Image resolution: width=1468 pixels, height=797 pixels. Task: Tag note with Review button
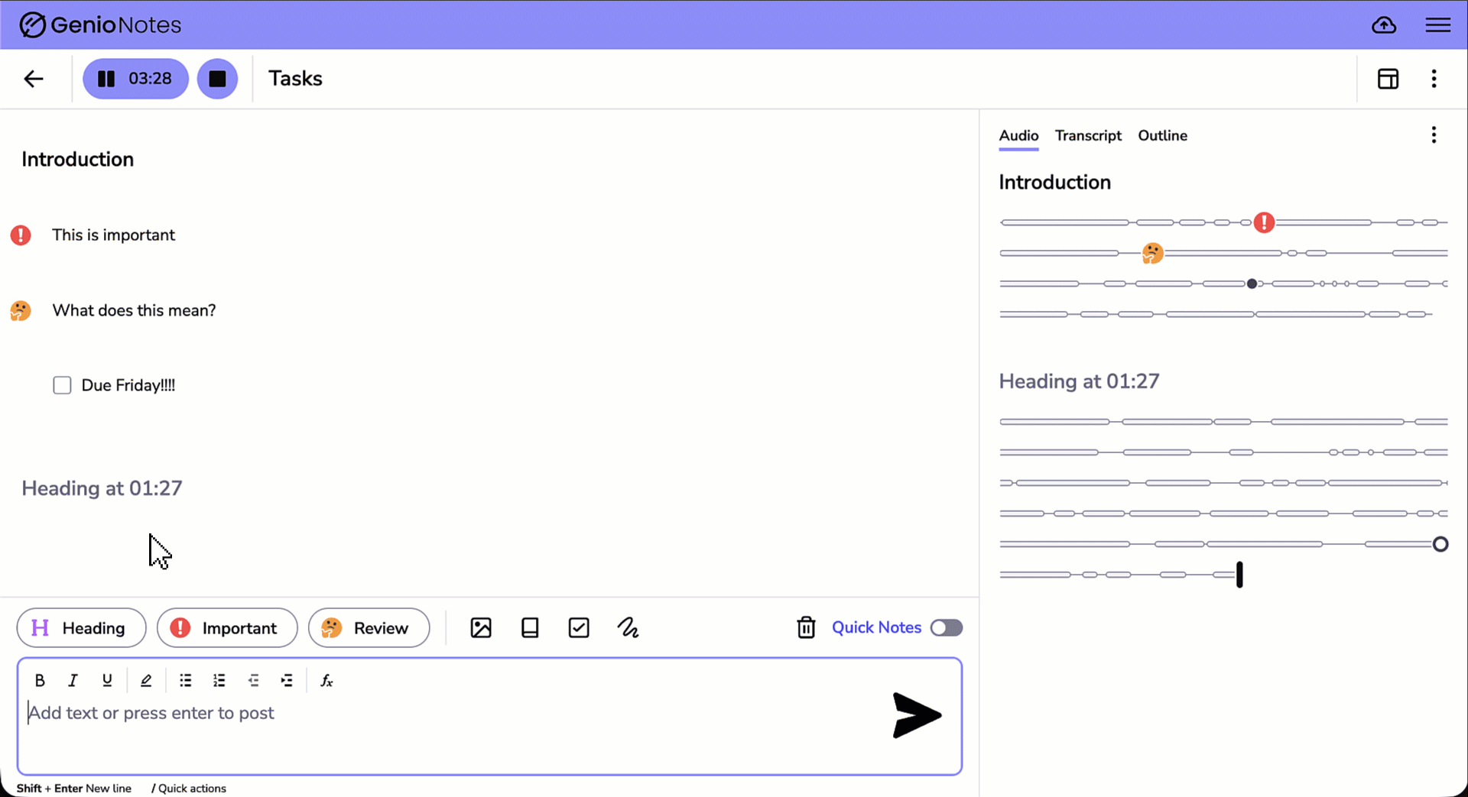click(x=369, y=628)
